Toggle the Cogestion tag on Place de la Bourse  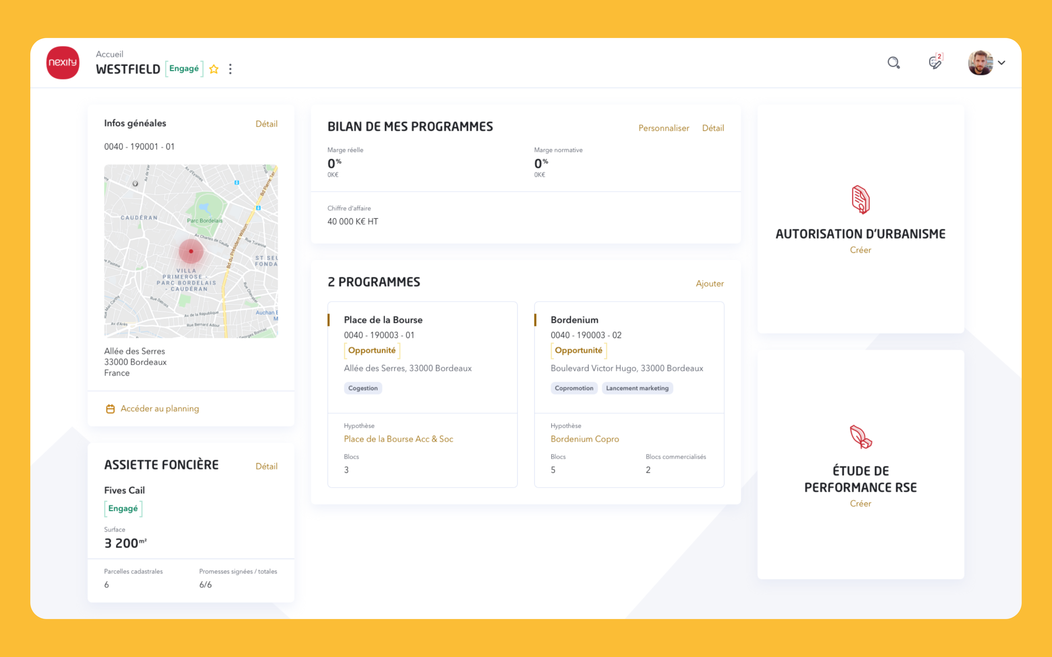[x=363, y=388]
